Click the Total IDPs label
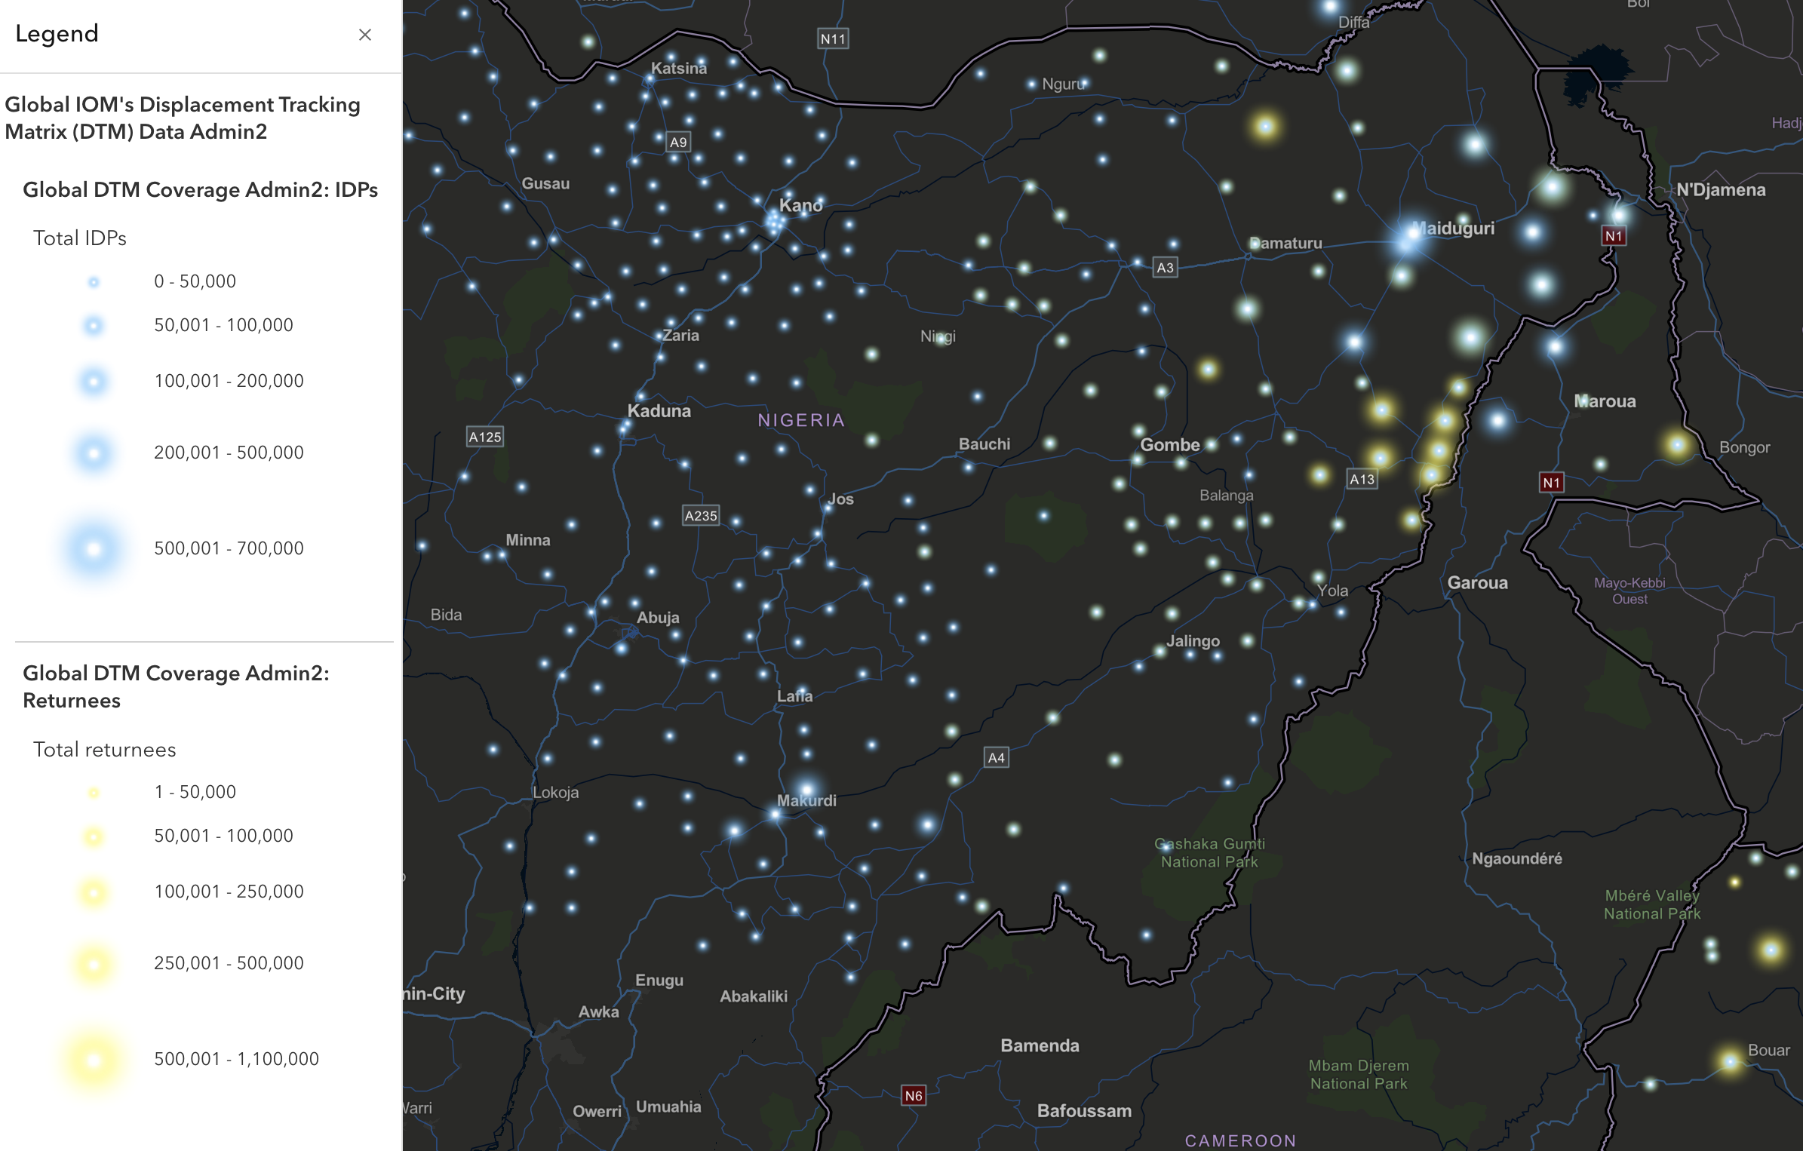 79,238
